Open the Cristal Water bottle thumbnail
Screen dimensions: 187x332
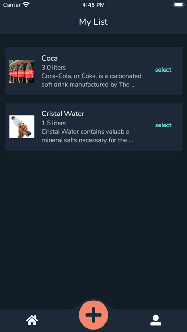(x=21, y=127)
